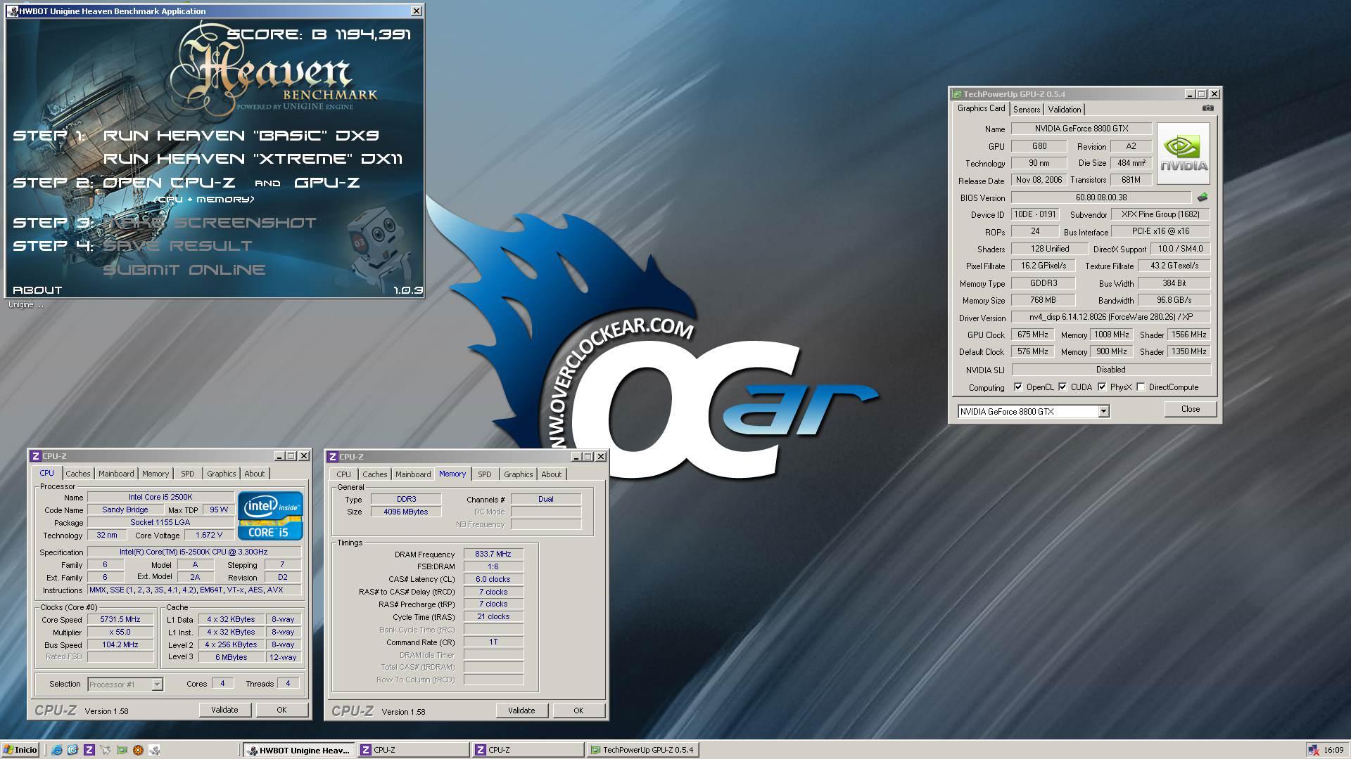1351x759 pixels.
Task: Click OK in the Memory CPU-Z window
Action: [x=578, y=711]
